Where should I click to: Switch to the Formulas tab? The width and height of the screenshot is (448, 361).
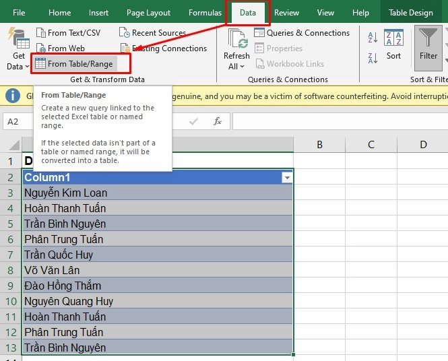pos(205,13)
